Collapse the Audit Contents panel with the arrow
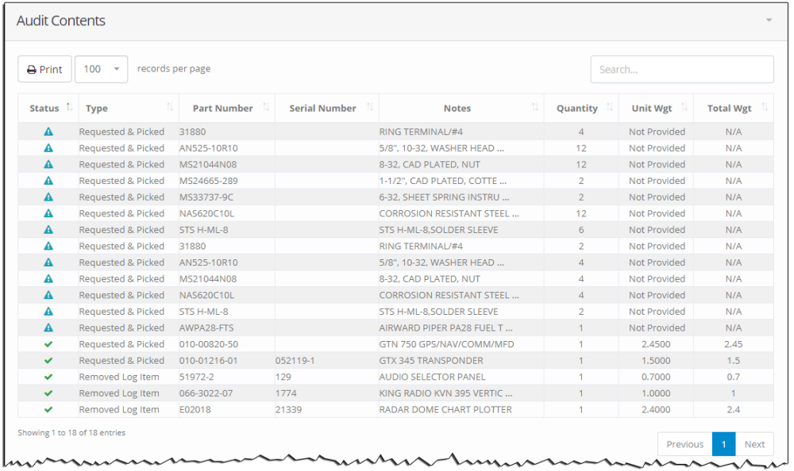The height and width of the screenshot is (471, 794). click(x=769, y=21)
